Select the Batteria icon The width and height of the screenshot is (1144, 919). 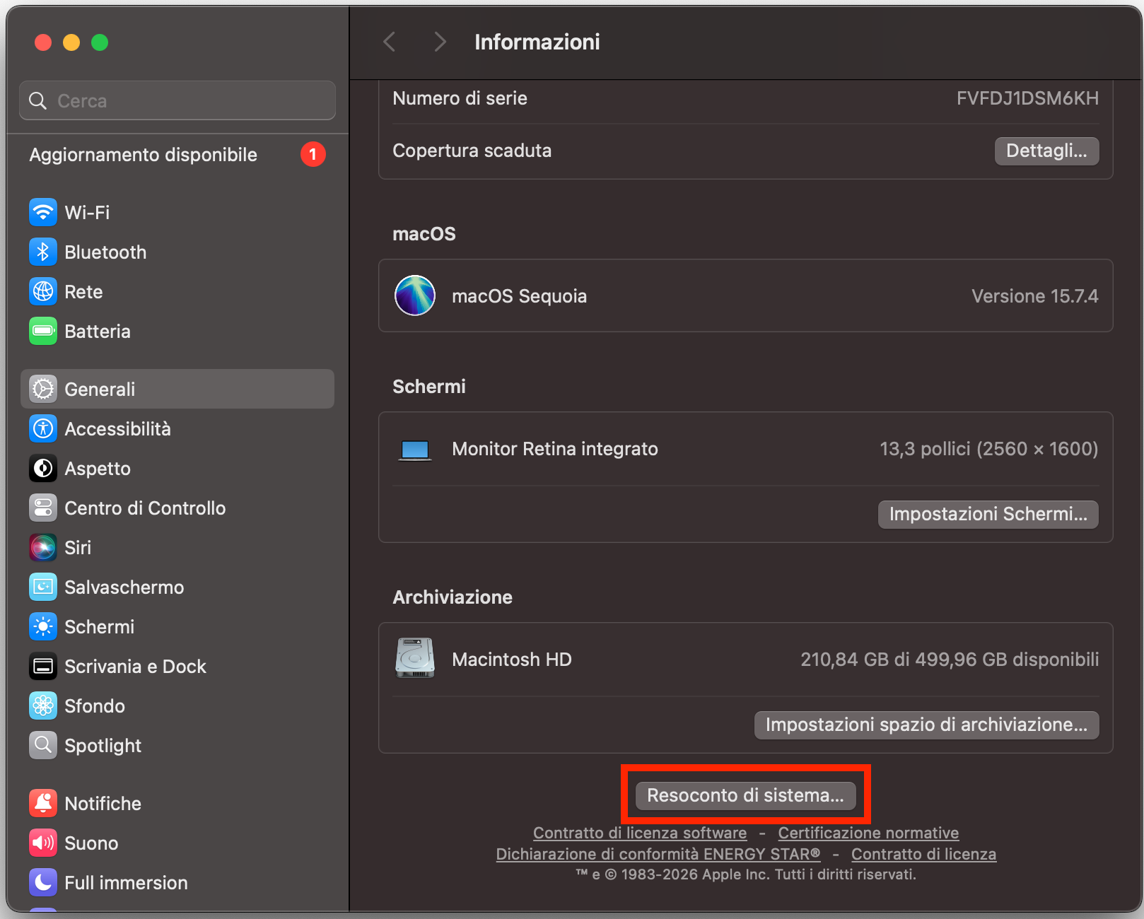coord(43,331)
